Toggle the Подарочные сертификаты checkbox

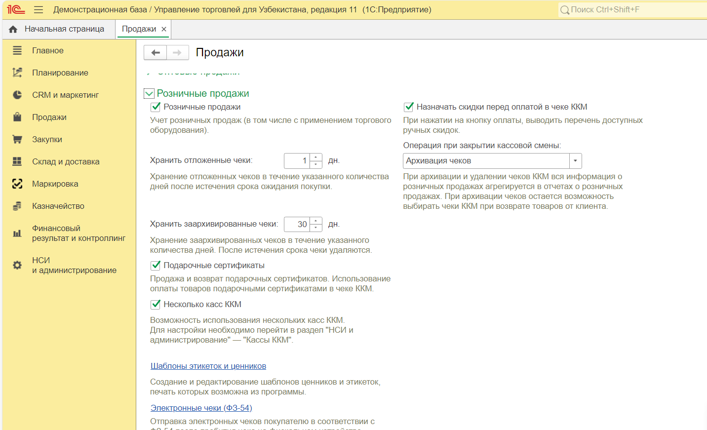pyautogui.click(x=156, y=265)
